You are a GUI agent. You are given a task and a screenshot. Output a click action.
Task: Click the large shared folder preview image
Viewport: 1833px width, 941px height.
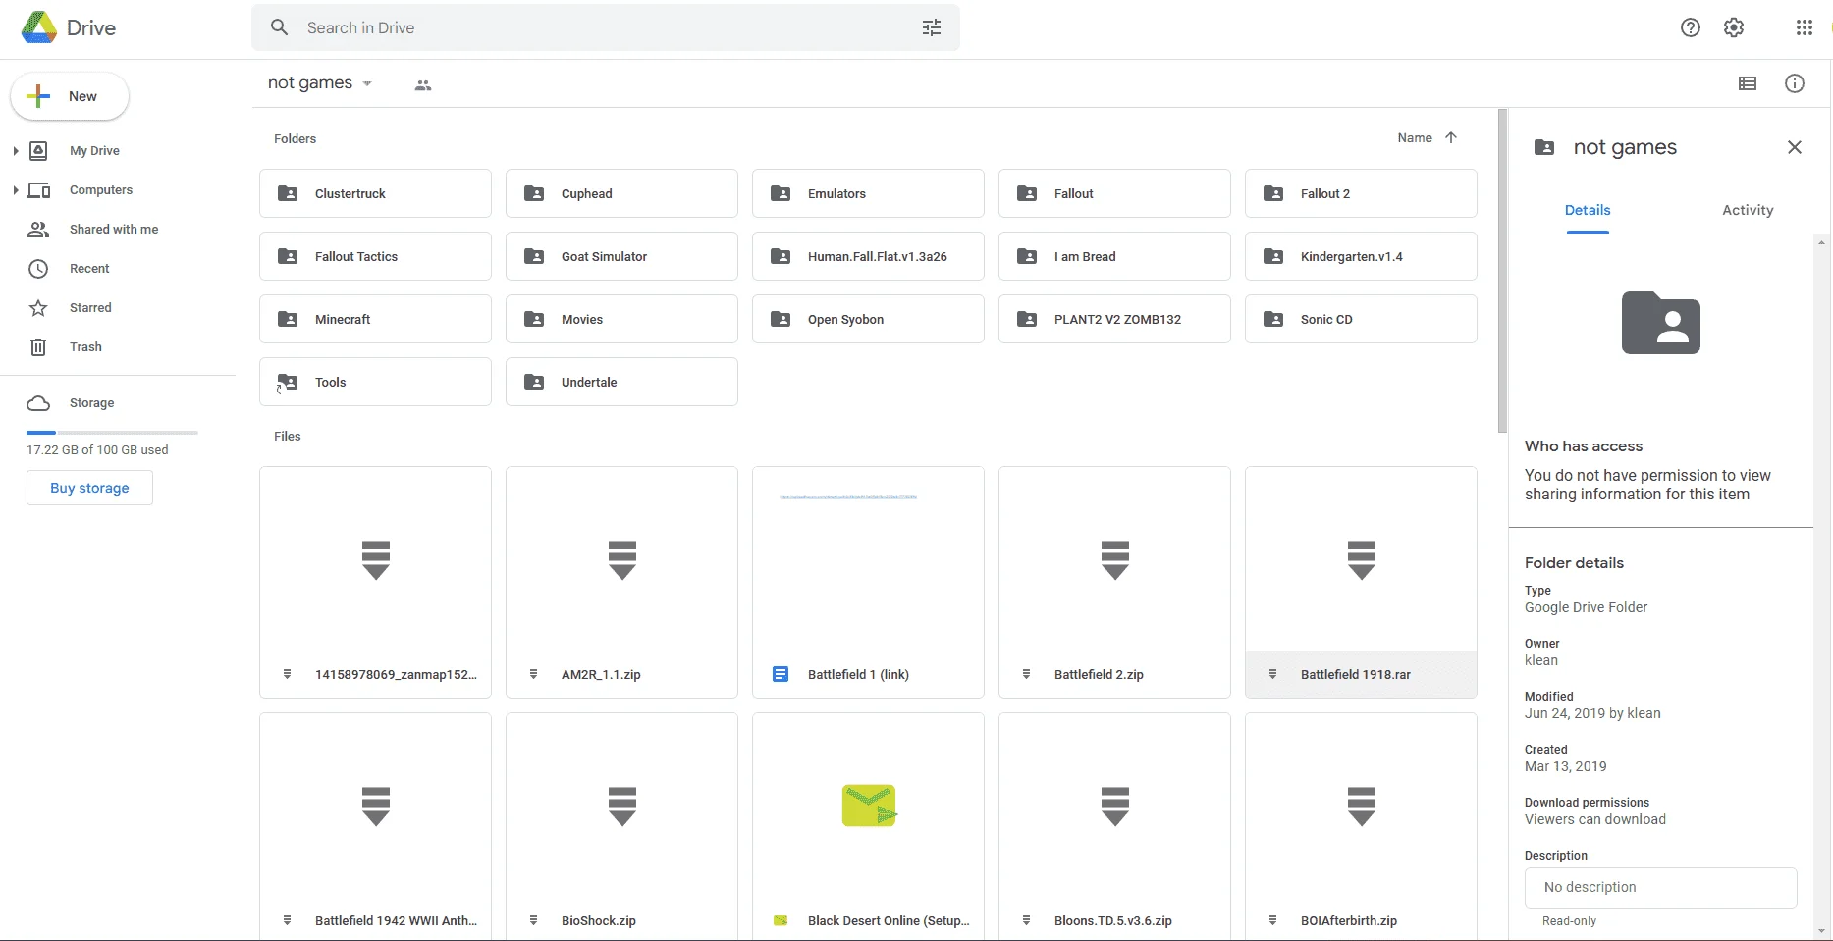[x=1661, y=323]
